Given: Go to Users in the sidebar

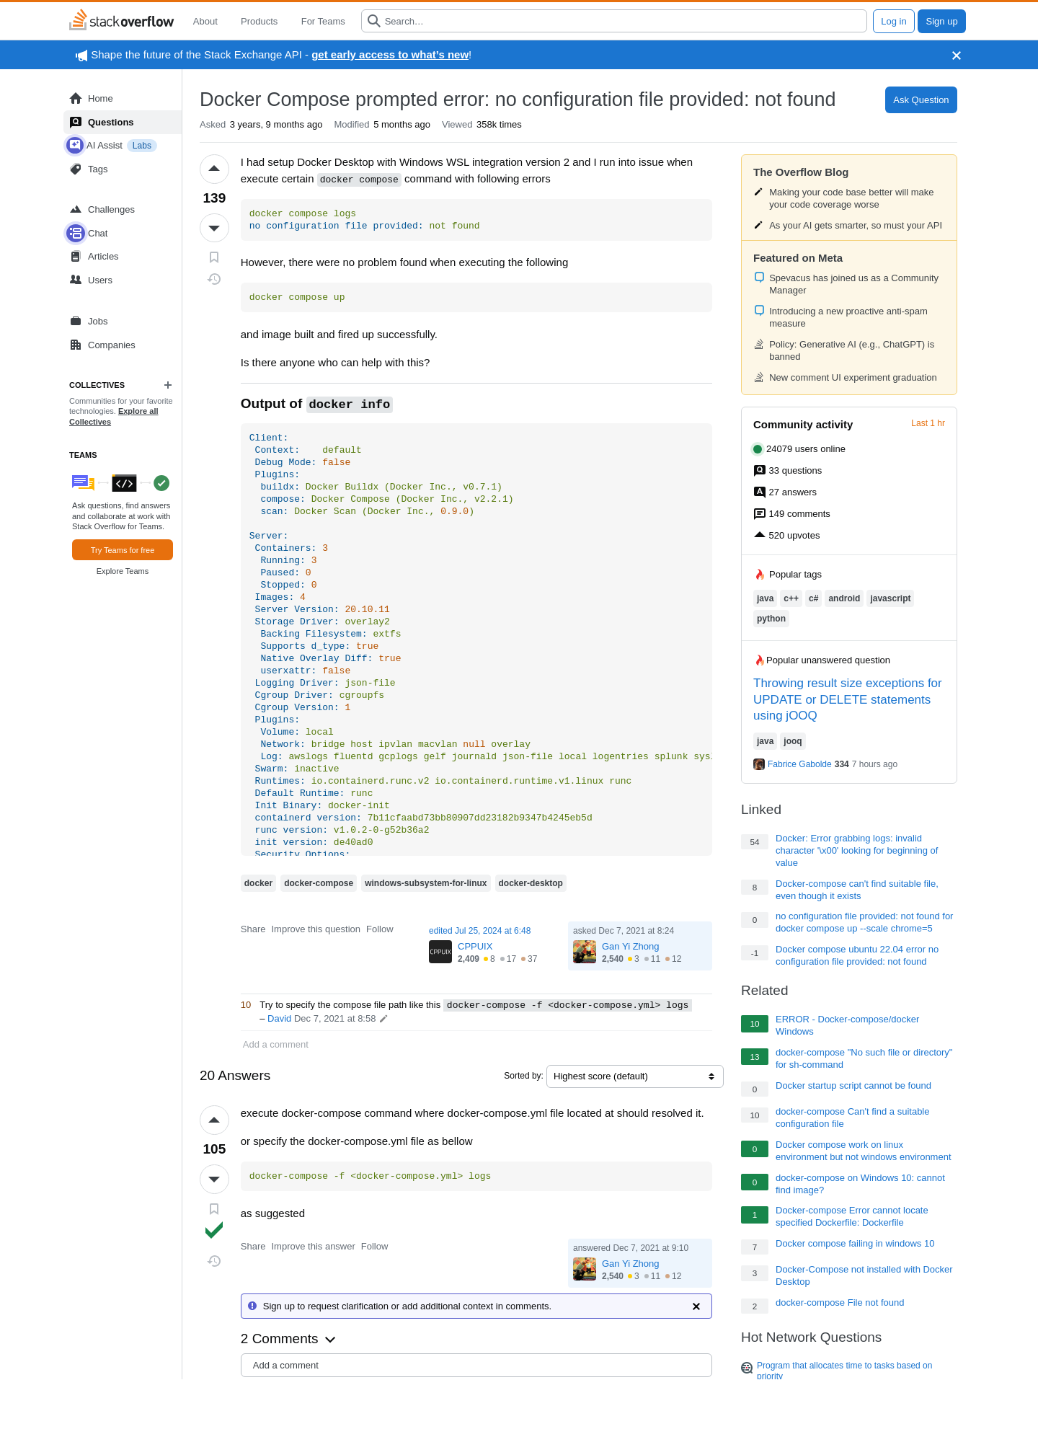Looking at the screenshot, I should tap(99, 280).
